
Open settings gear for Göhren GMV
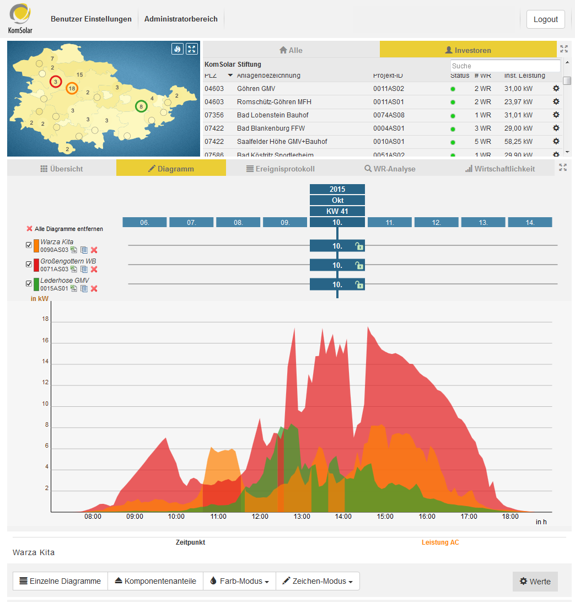click(x=556, y=88)
